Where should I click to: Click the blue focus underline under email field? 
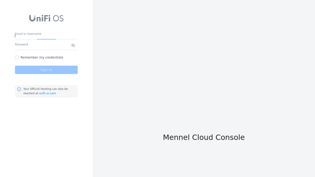46,39
